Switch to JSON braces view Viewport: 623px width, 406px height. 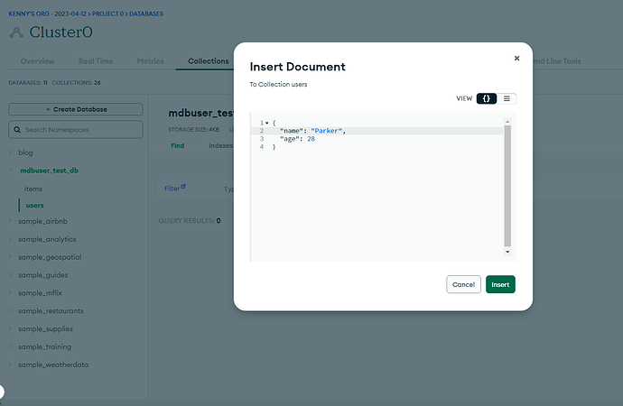point(487,98)
